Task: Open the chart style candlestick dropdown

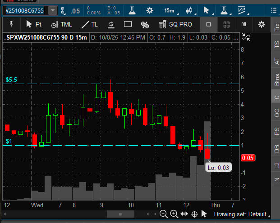Action: tap(190, 10)
